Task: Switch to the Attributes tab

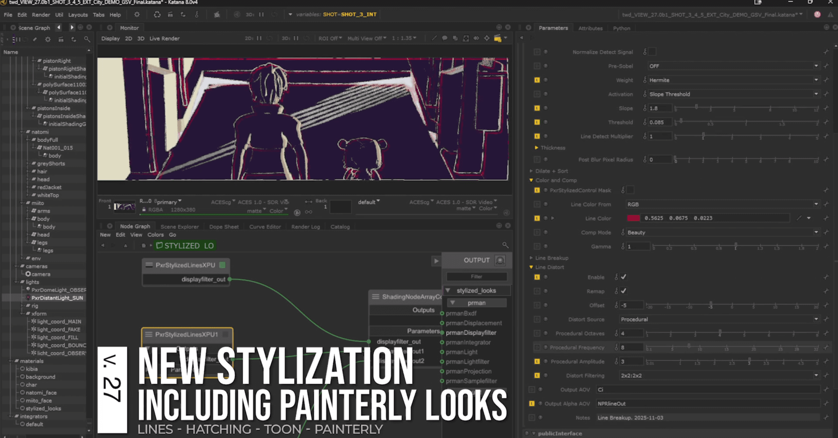Action: 590,28
